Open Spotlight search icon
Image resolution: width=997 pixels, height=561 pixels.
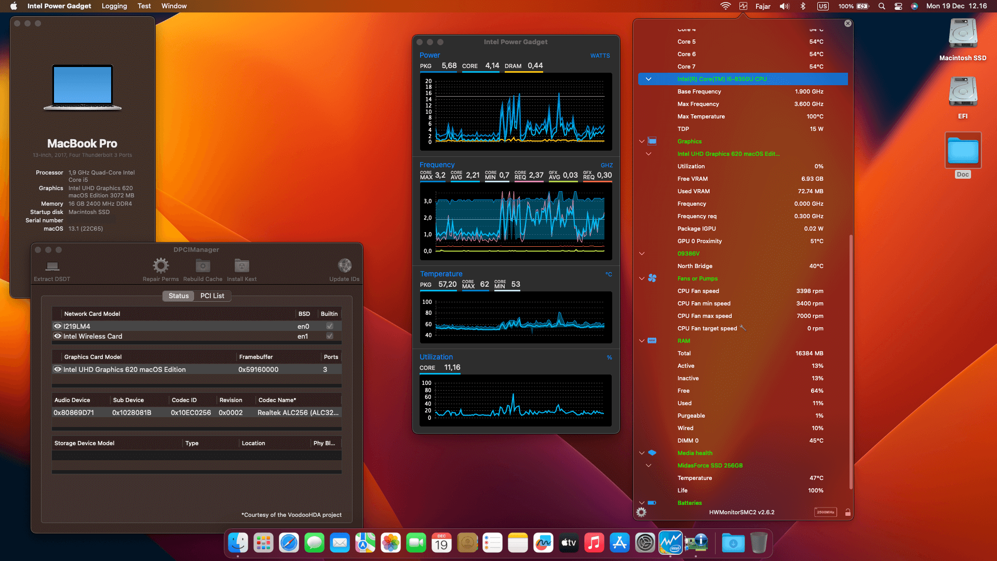pyautogui.click(x=882, y=6)
